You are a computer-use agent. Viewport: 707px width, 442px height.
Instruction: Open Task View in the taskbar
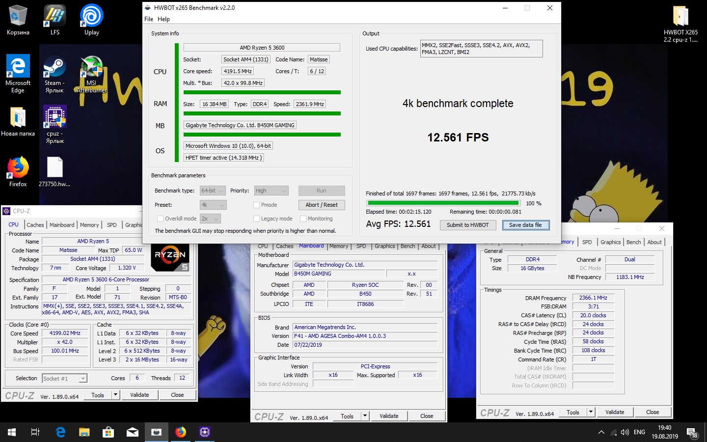tap(35, 432)
